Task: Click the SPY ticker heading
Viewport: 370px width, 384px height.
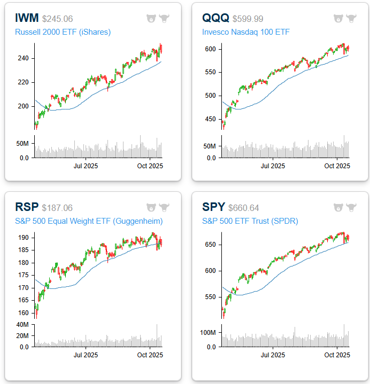Action: tap(213, 207)
